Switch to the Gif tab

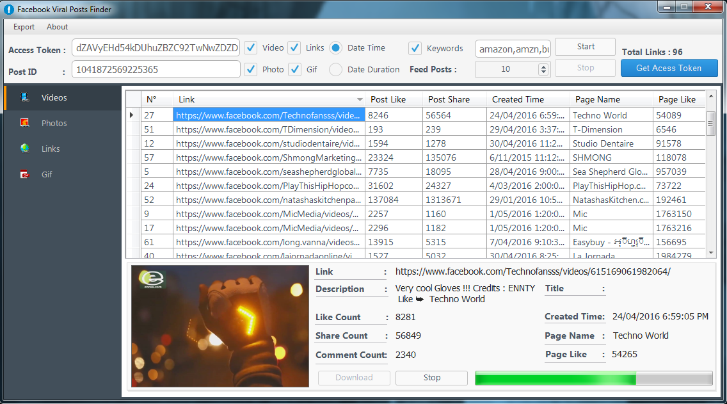(x=63, y=174)
